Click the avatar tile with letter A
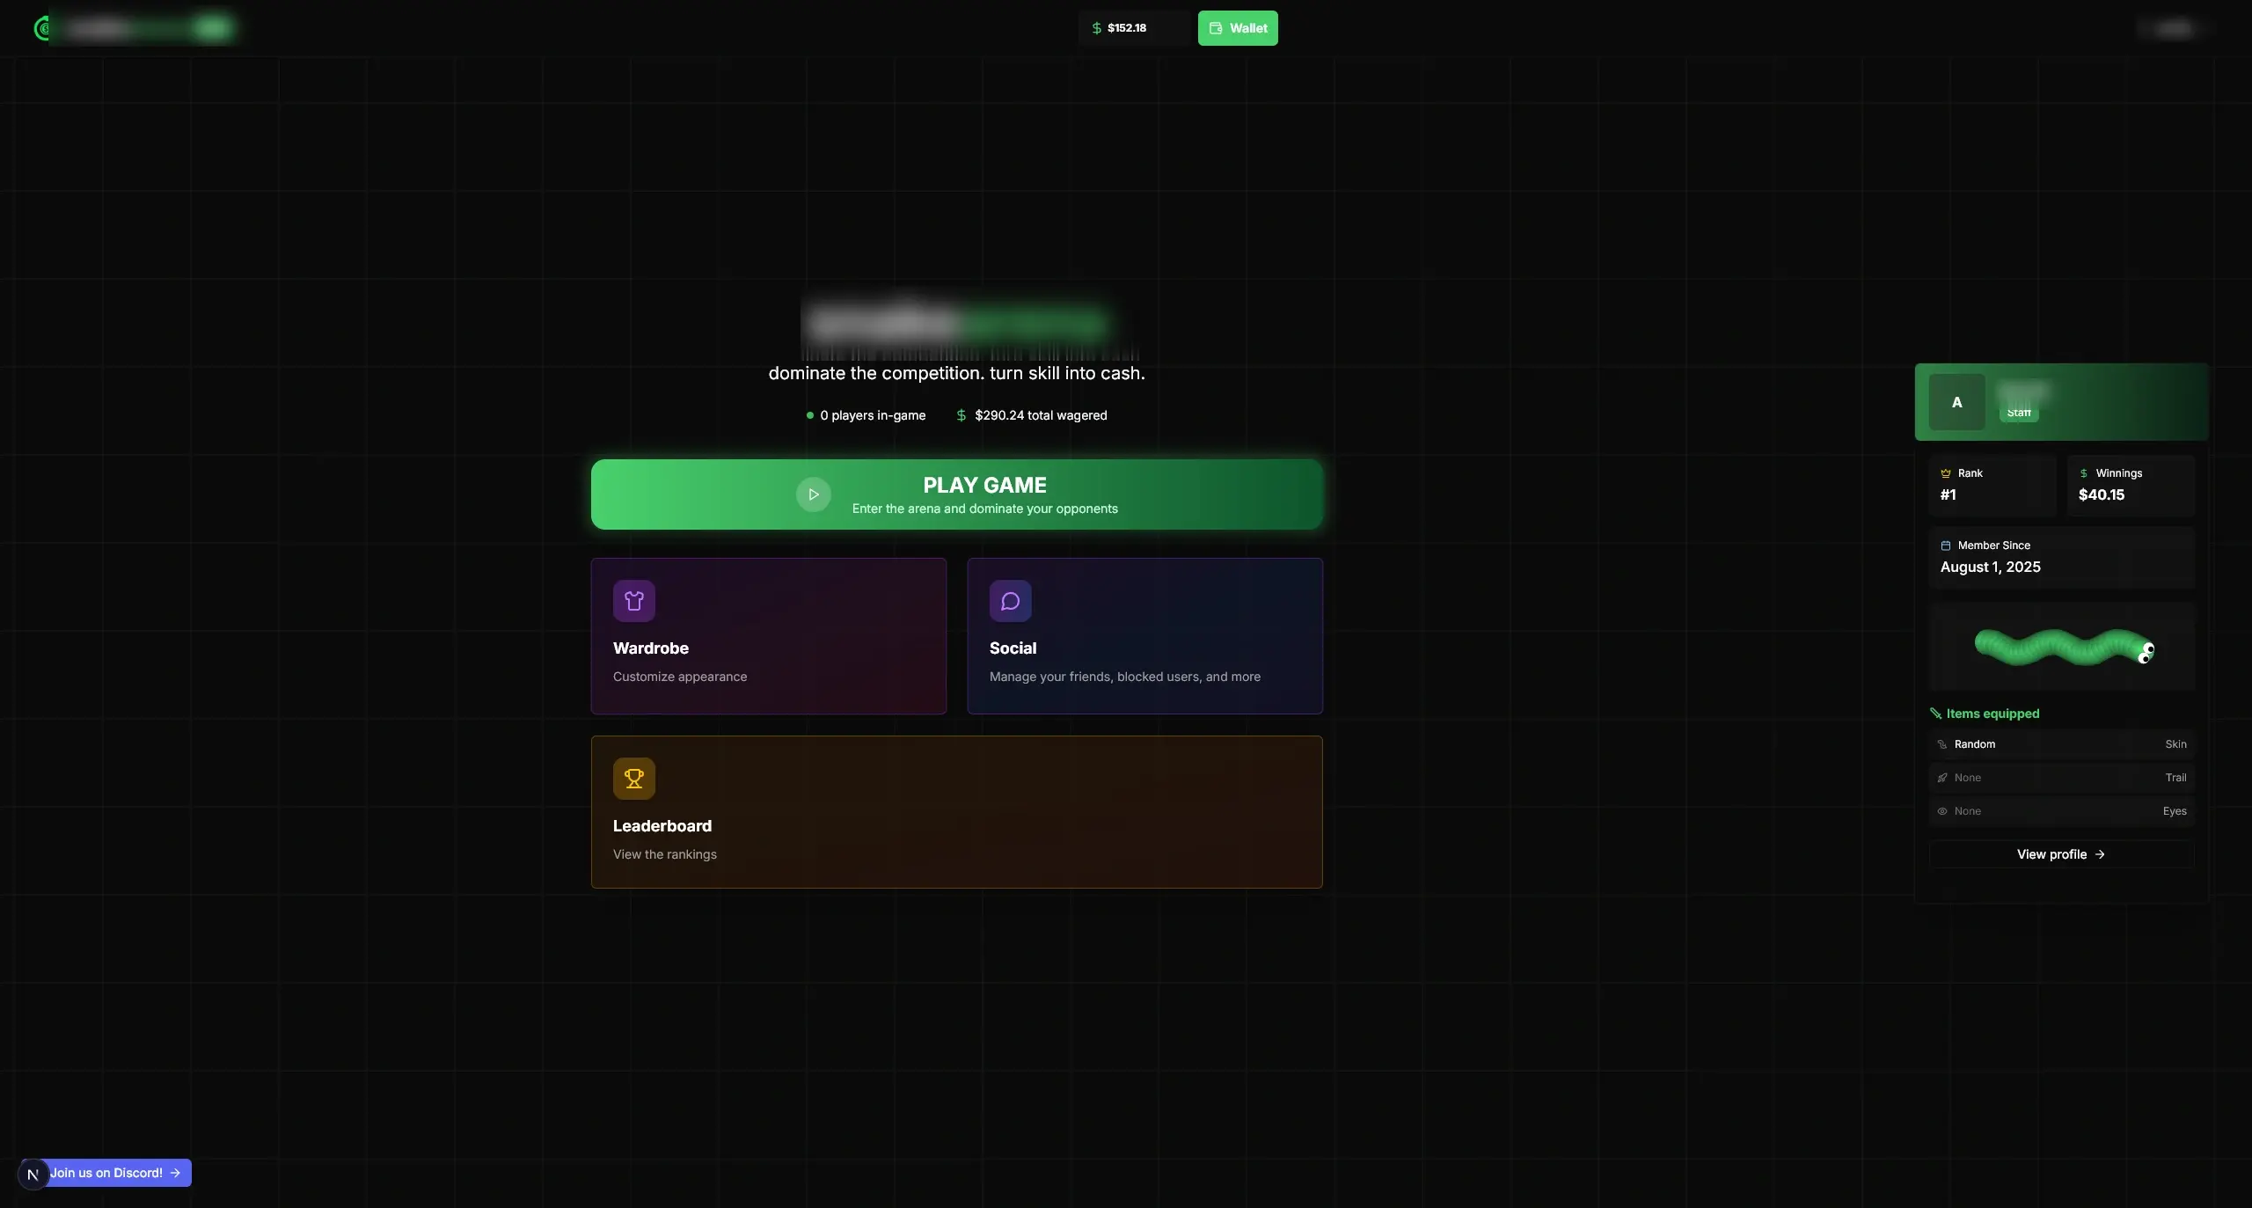2252x1208 pixels. pyautogui.click(x=1957, y=402)
